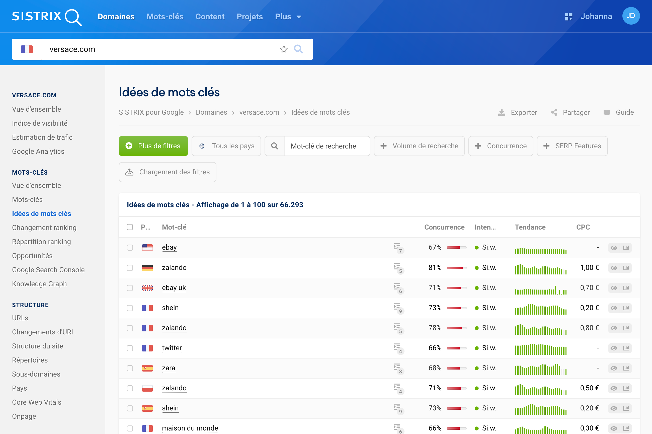Viewport: 652px width, 434px height.
Task: Open the chart icon for ebay row
Action: tap(626, 248)
